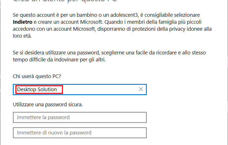
Task: Select the "Immettere di nuovo la password" field
Action: 80,132
